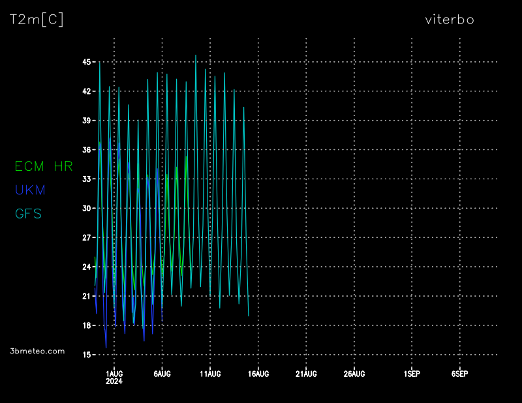
Task: Click the 30 degree y-axis label
Action: tap(86, 209)
